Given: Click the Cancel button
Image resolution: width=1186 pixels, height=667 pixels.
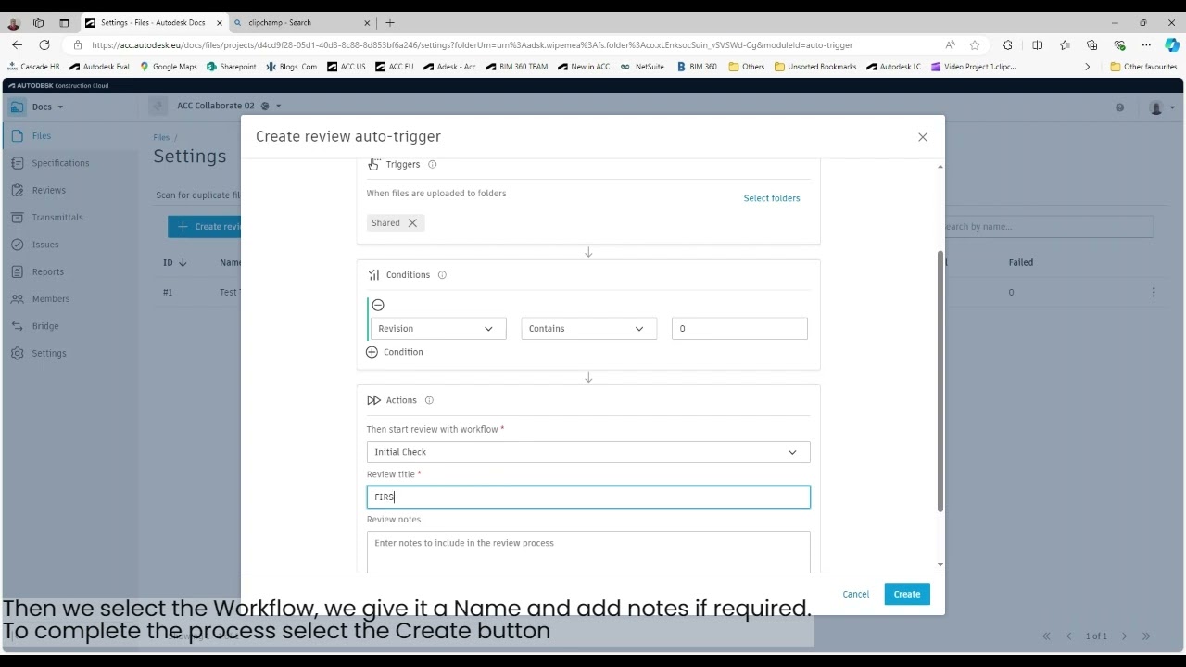Looking at the screenshot, I should click(856, 595).
